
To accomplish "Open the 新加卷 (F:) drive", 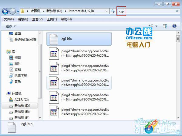I will [x=22, y=118].
